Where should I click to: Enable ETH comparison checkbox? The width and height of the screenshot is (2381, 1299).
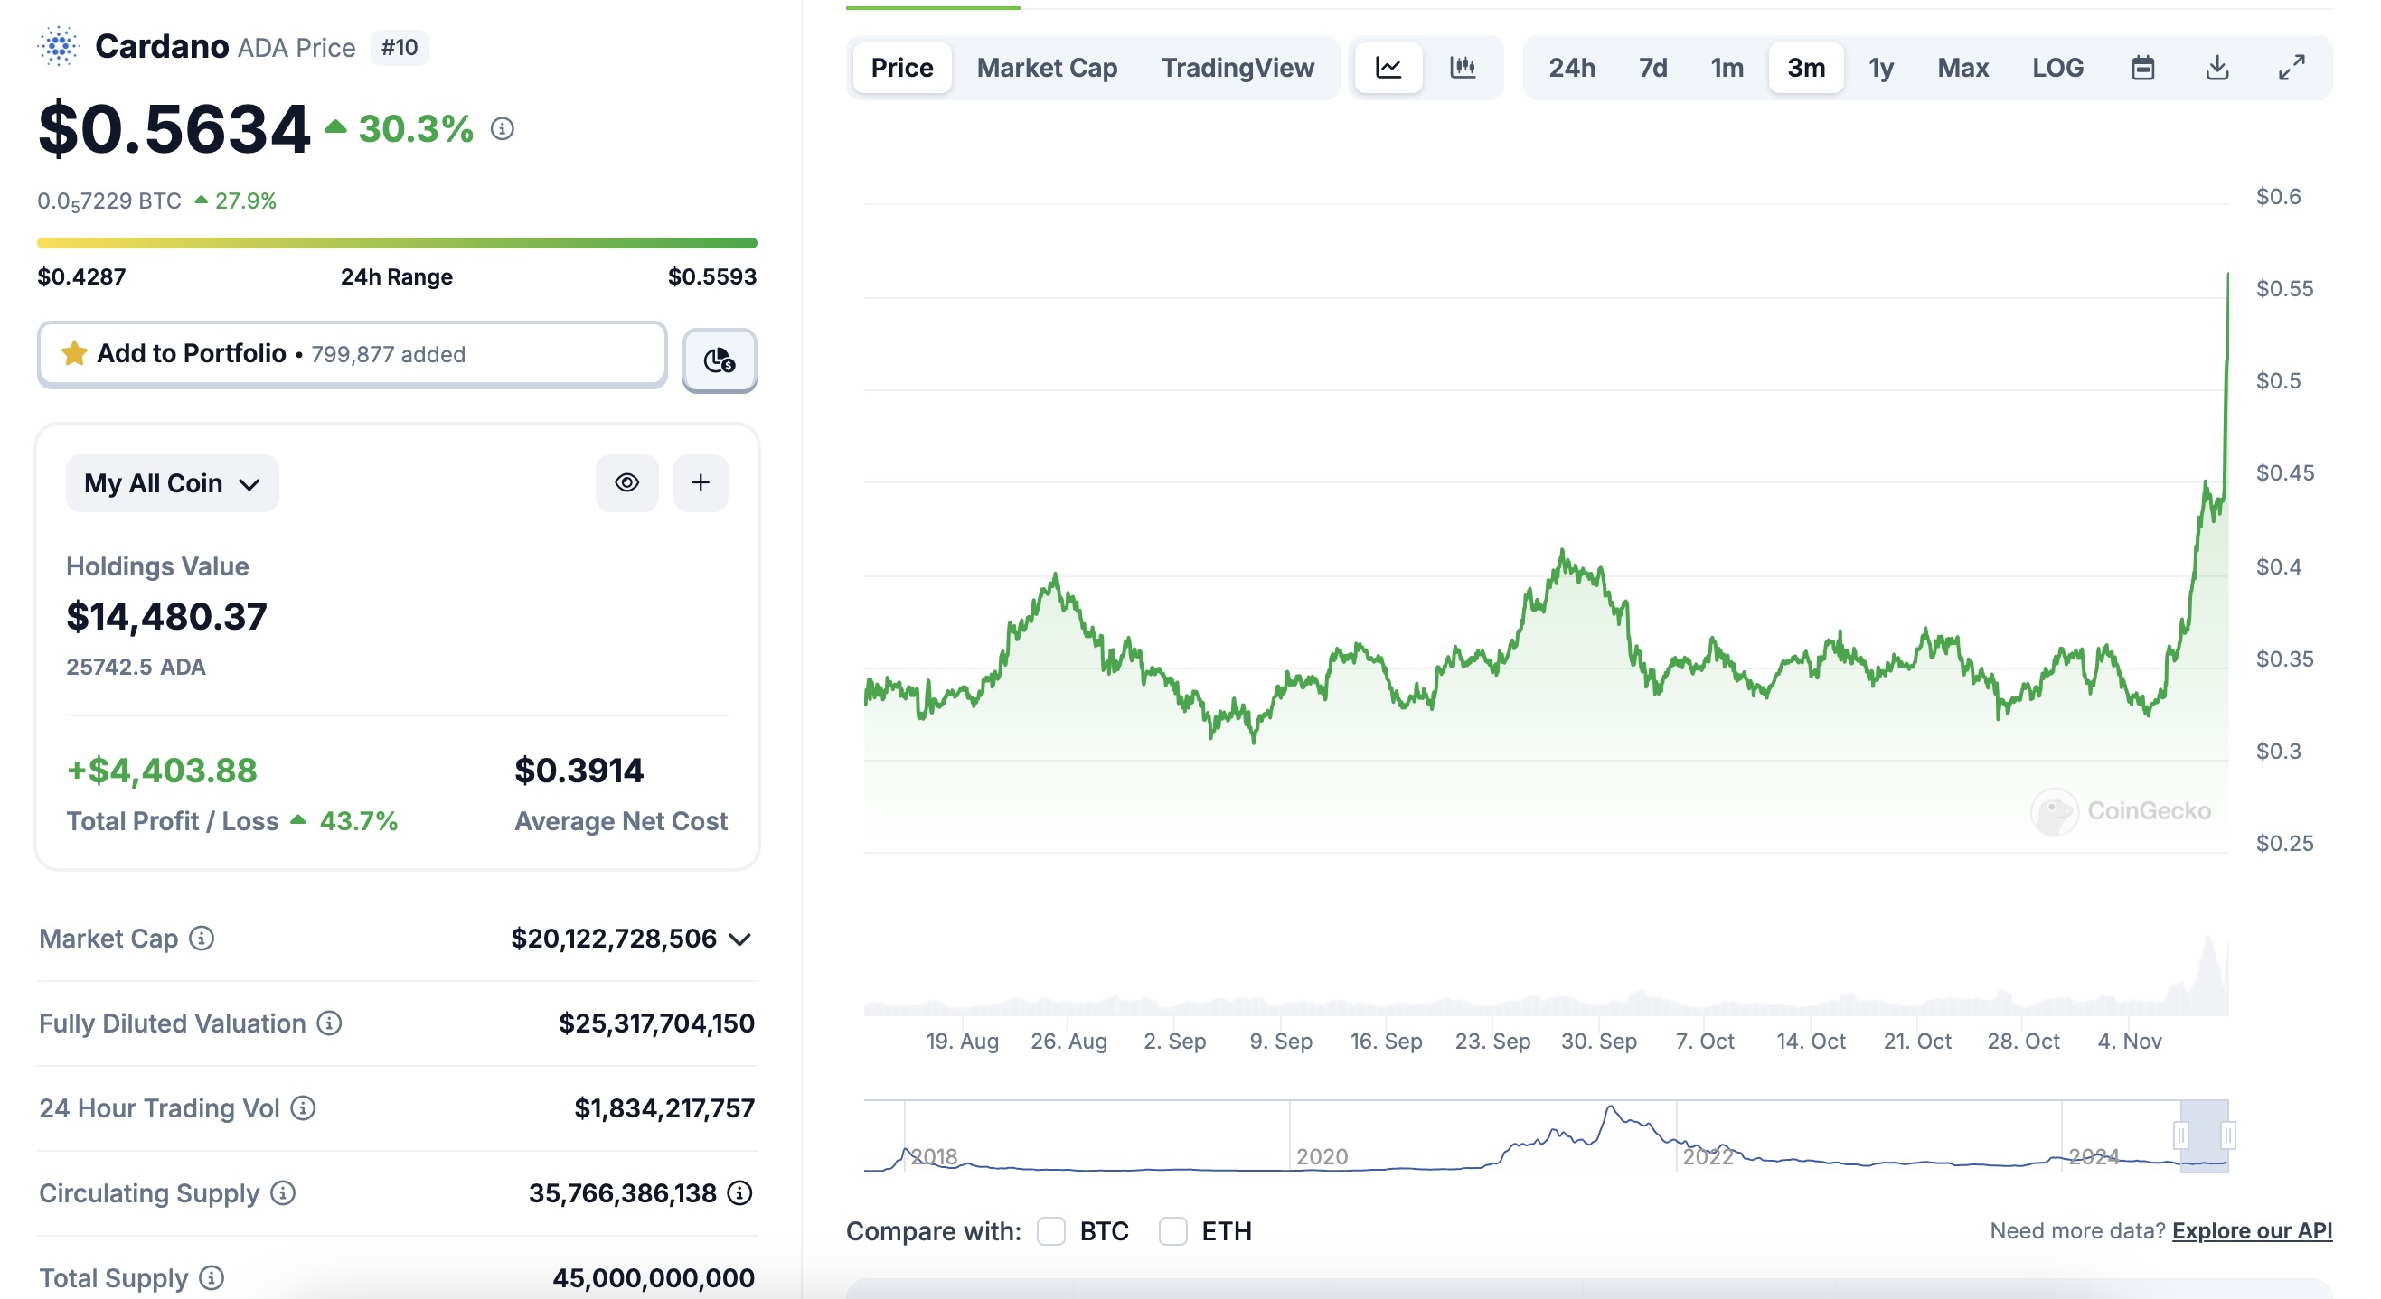(1173, 1230)
